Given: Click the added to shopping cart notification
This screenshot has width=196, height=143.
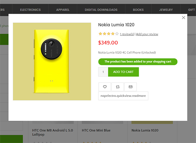Looking at the screenshot, I should pos(138,62).
